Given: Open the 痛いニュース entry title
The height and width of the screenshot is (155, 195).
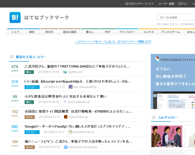Looking at the screenshot, I should pyautogui.click(x=78, y=141).
